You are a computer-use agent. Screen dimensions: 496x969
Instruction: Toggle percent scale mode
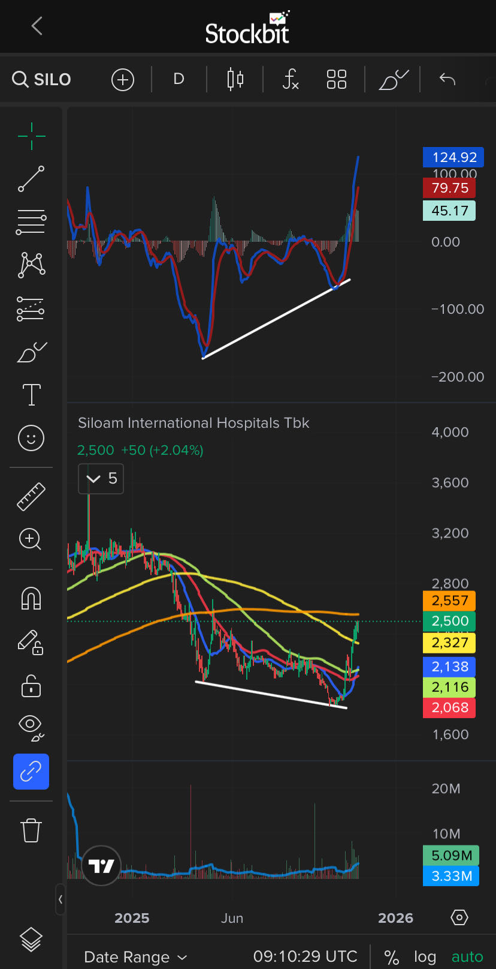(x=391, y=957)
